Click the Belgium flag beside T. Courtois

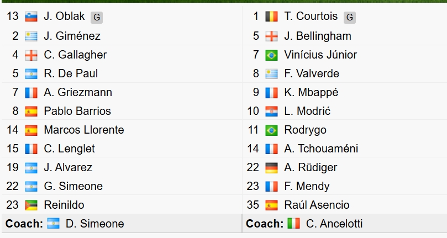pos(271,17)
